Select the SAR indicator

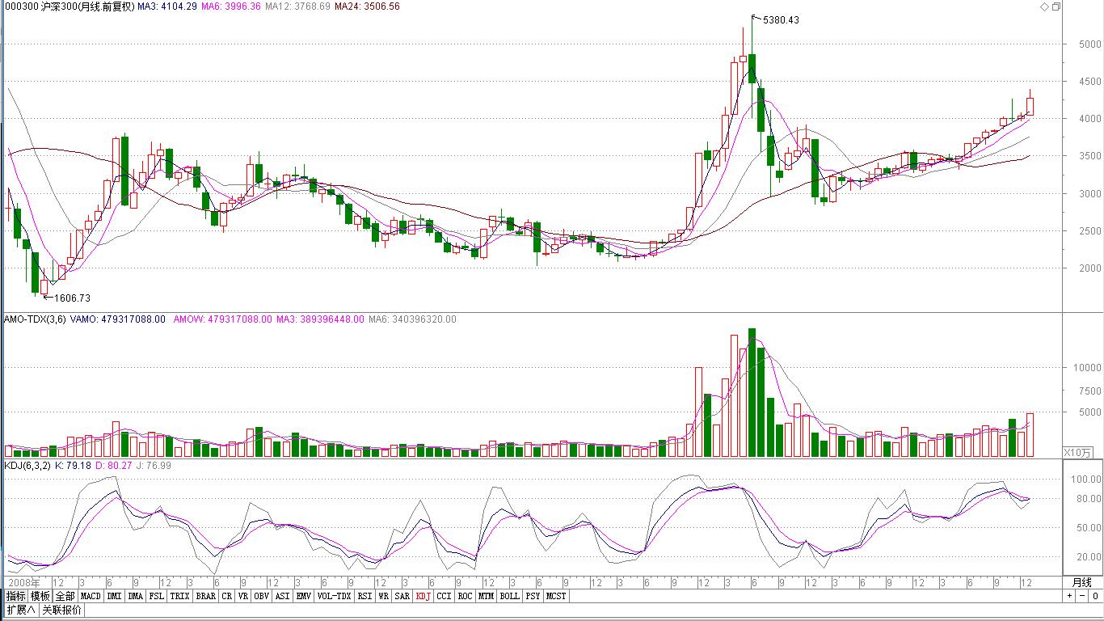pyautogui.click(x=402, y=596)
